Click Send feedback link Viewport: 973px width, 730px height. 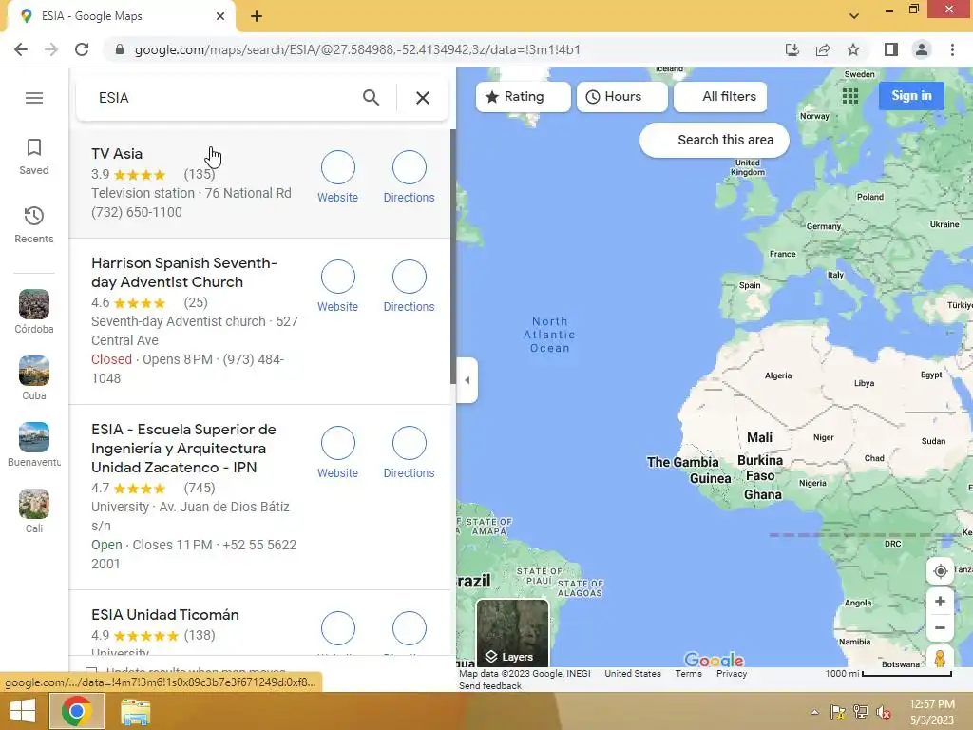(490, 686)
